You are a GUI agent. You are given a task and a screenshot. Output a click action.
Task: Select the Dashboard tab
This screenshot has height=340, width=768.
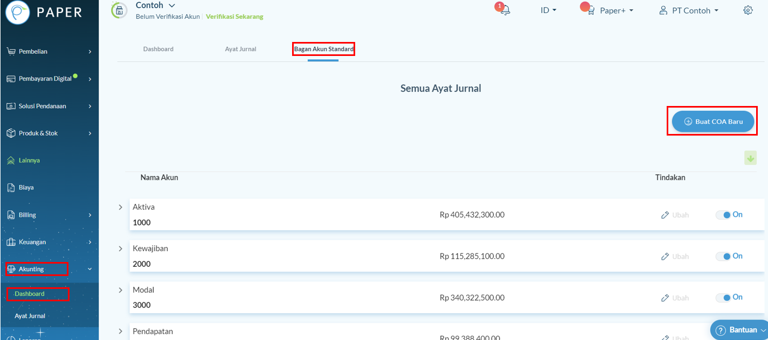[158, 48]
